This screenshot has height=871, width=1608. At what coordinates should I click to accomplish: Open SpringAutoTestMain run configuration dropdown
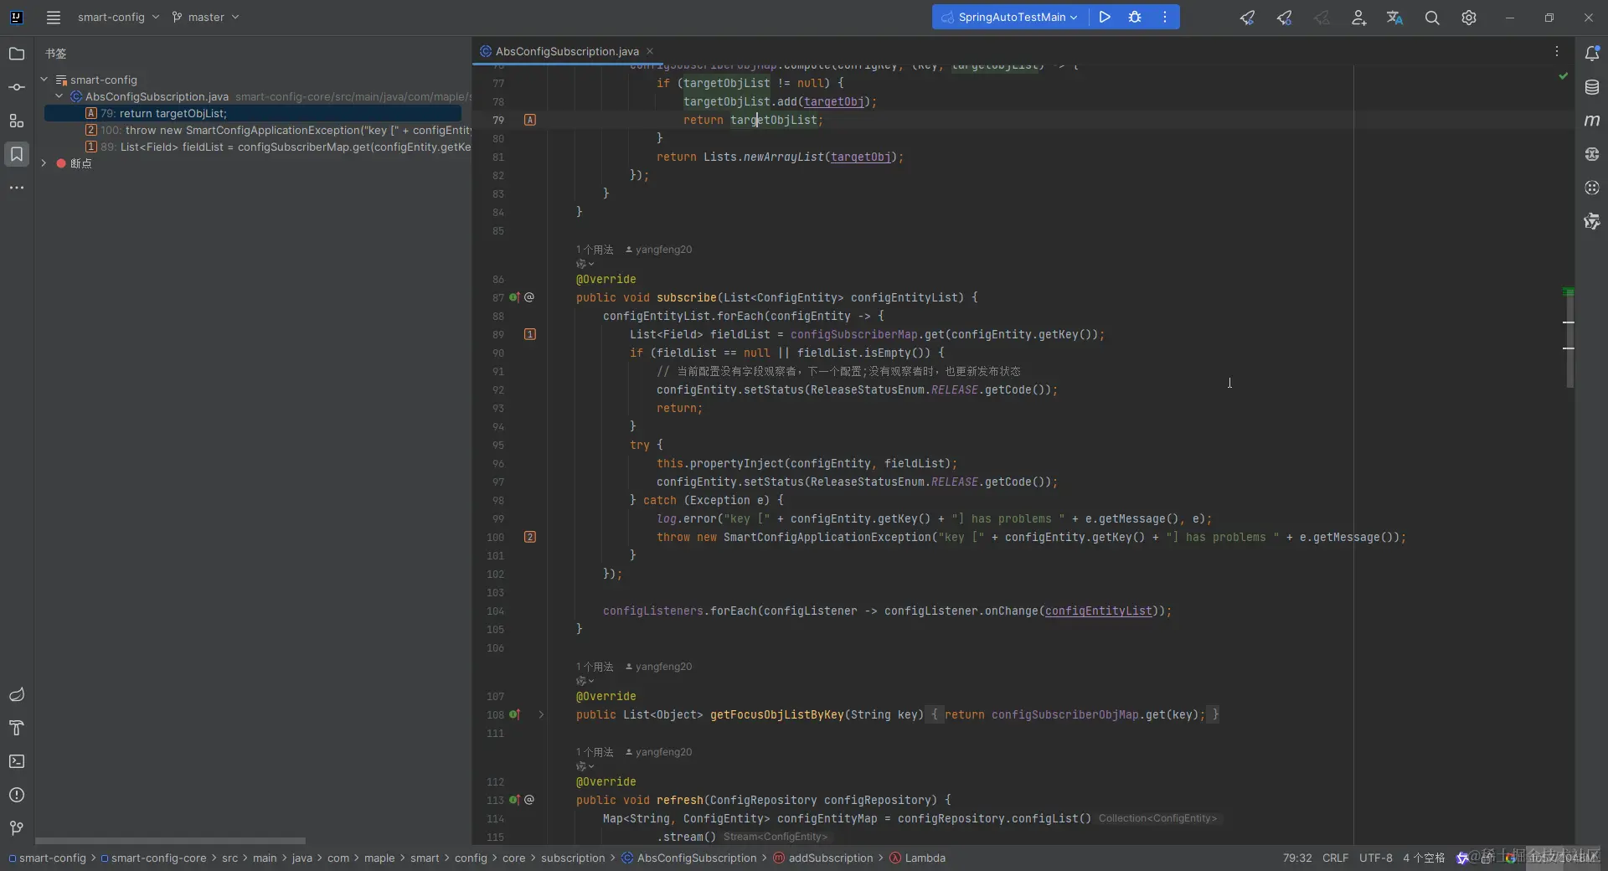coord(1010,17)
